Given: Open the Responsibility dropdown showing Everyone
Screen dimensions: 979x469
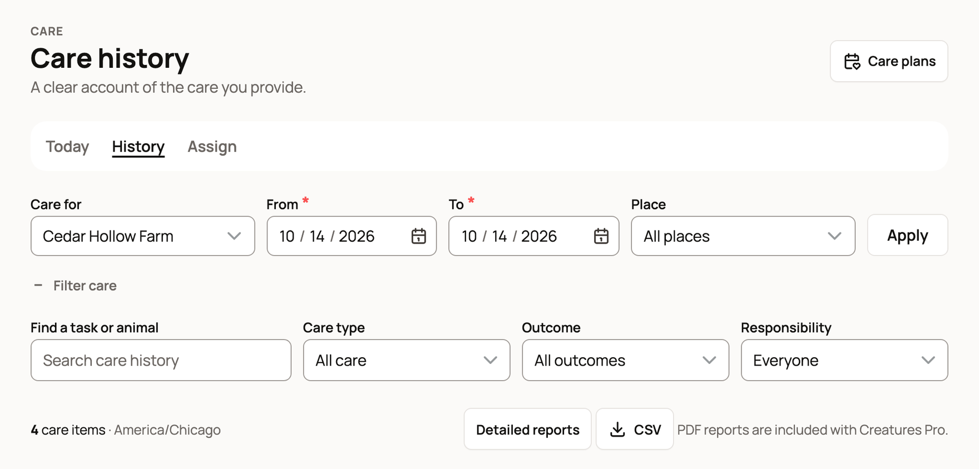Looking at the screenshot, I should pos(844,360).
